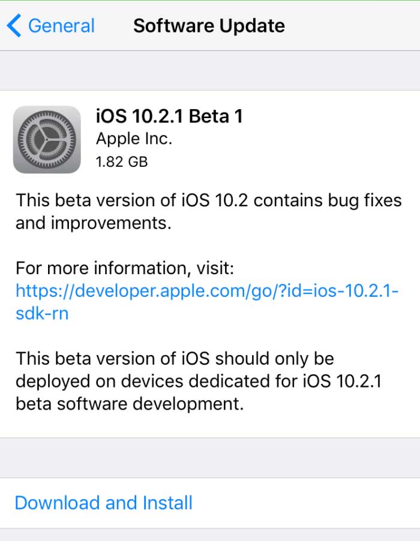Tap Download and Install

103,503
